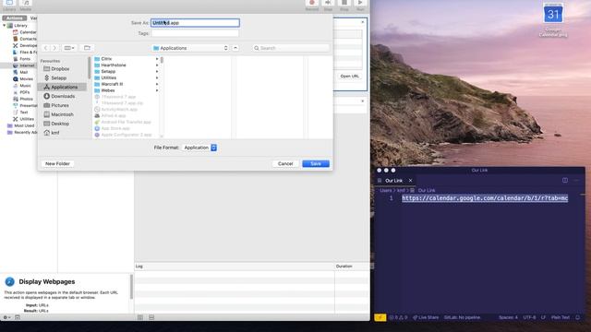The image size is (591, 332).
Task: Select the Actions tab in Automator
Action: (x=15, y=18)
